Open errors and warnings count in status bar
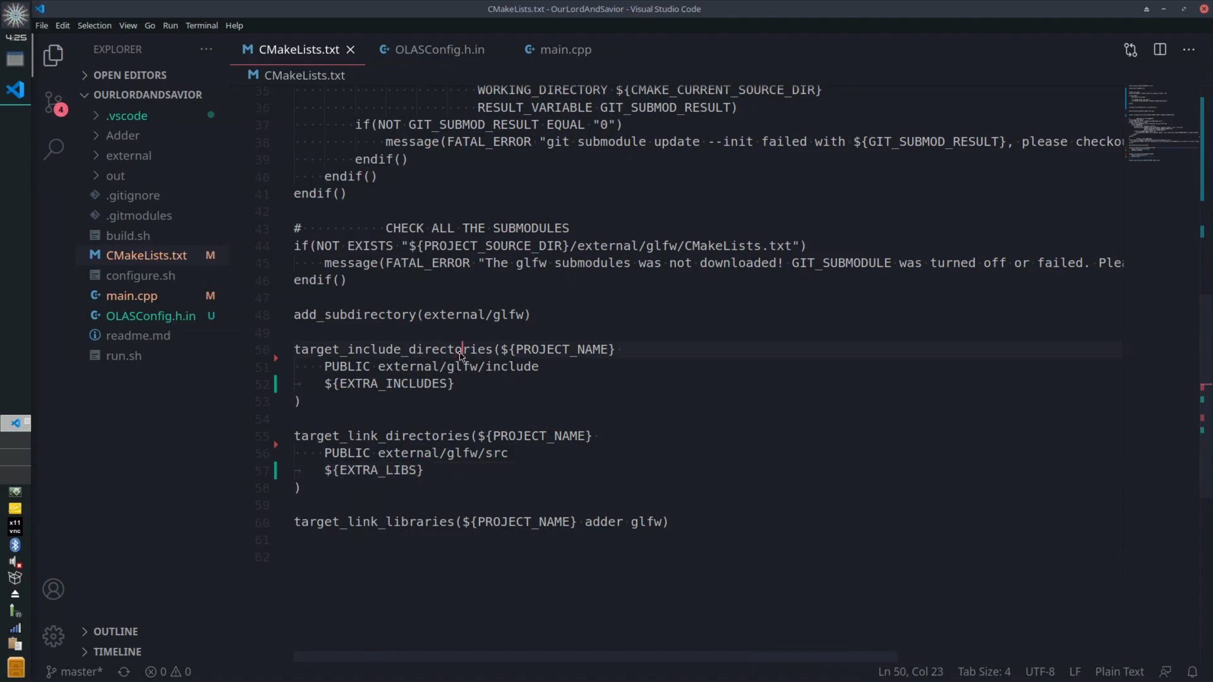The image size is (1213, 682). (168, 672)
